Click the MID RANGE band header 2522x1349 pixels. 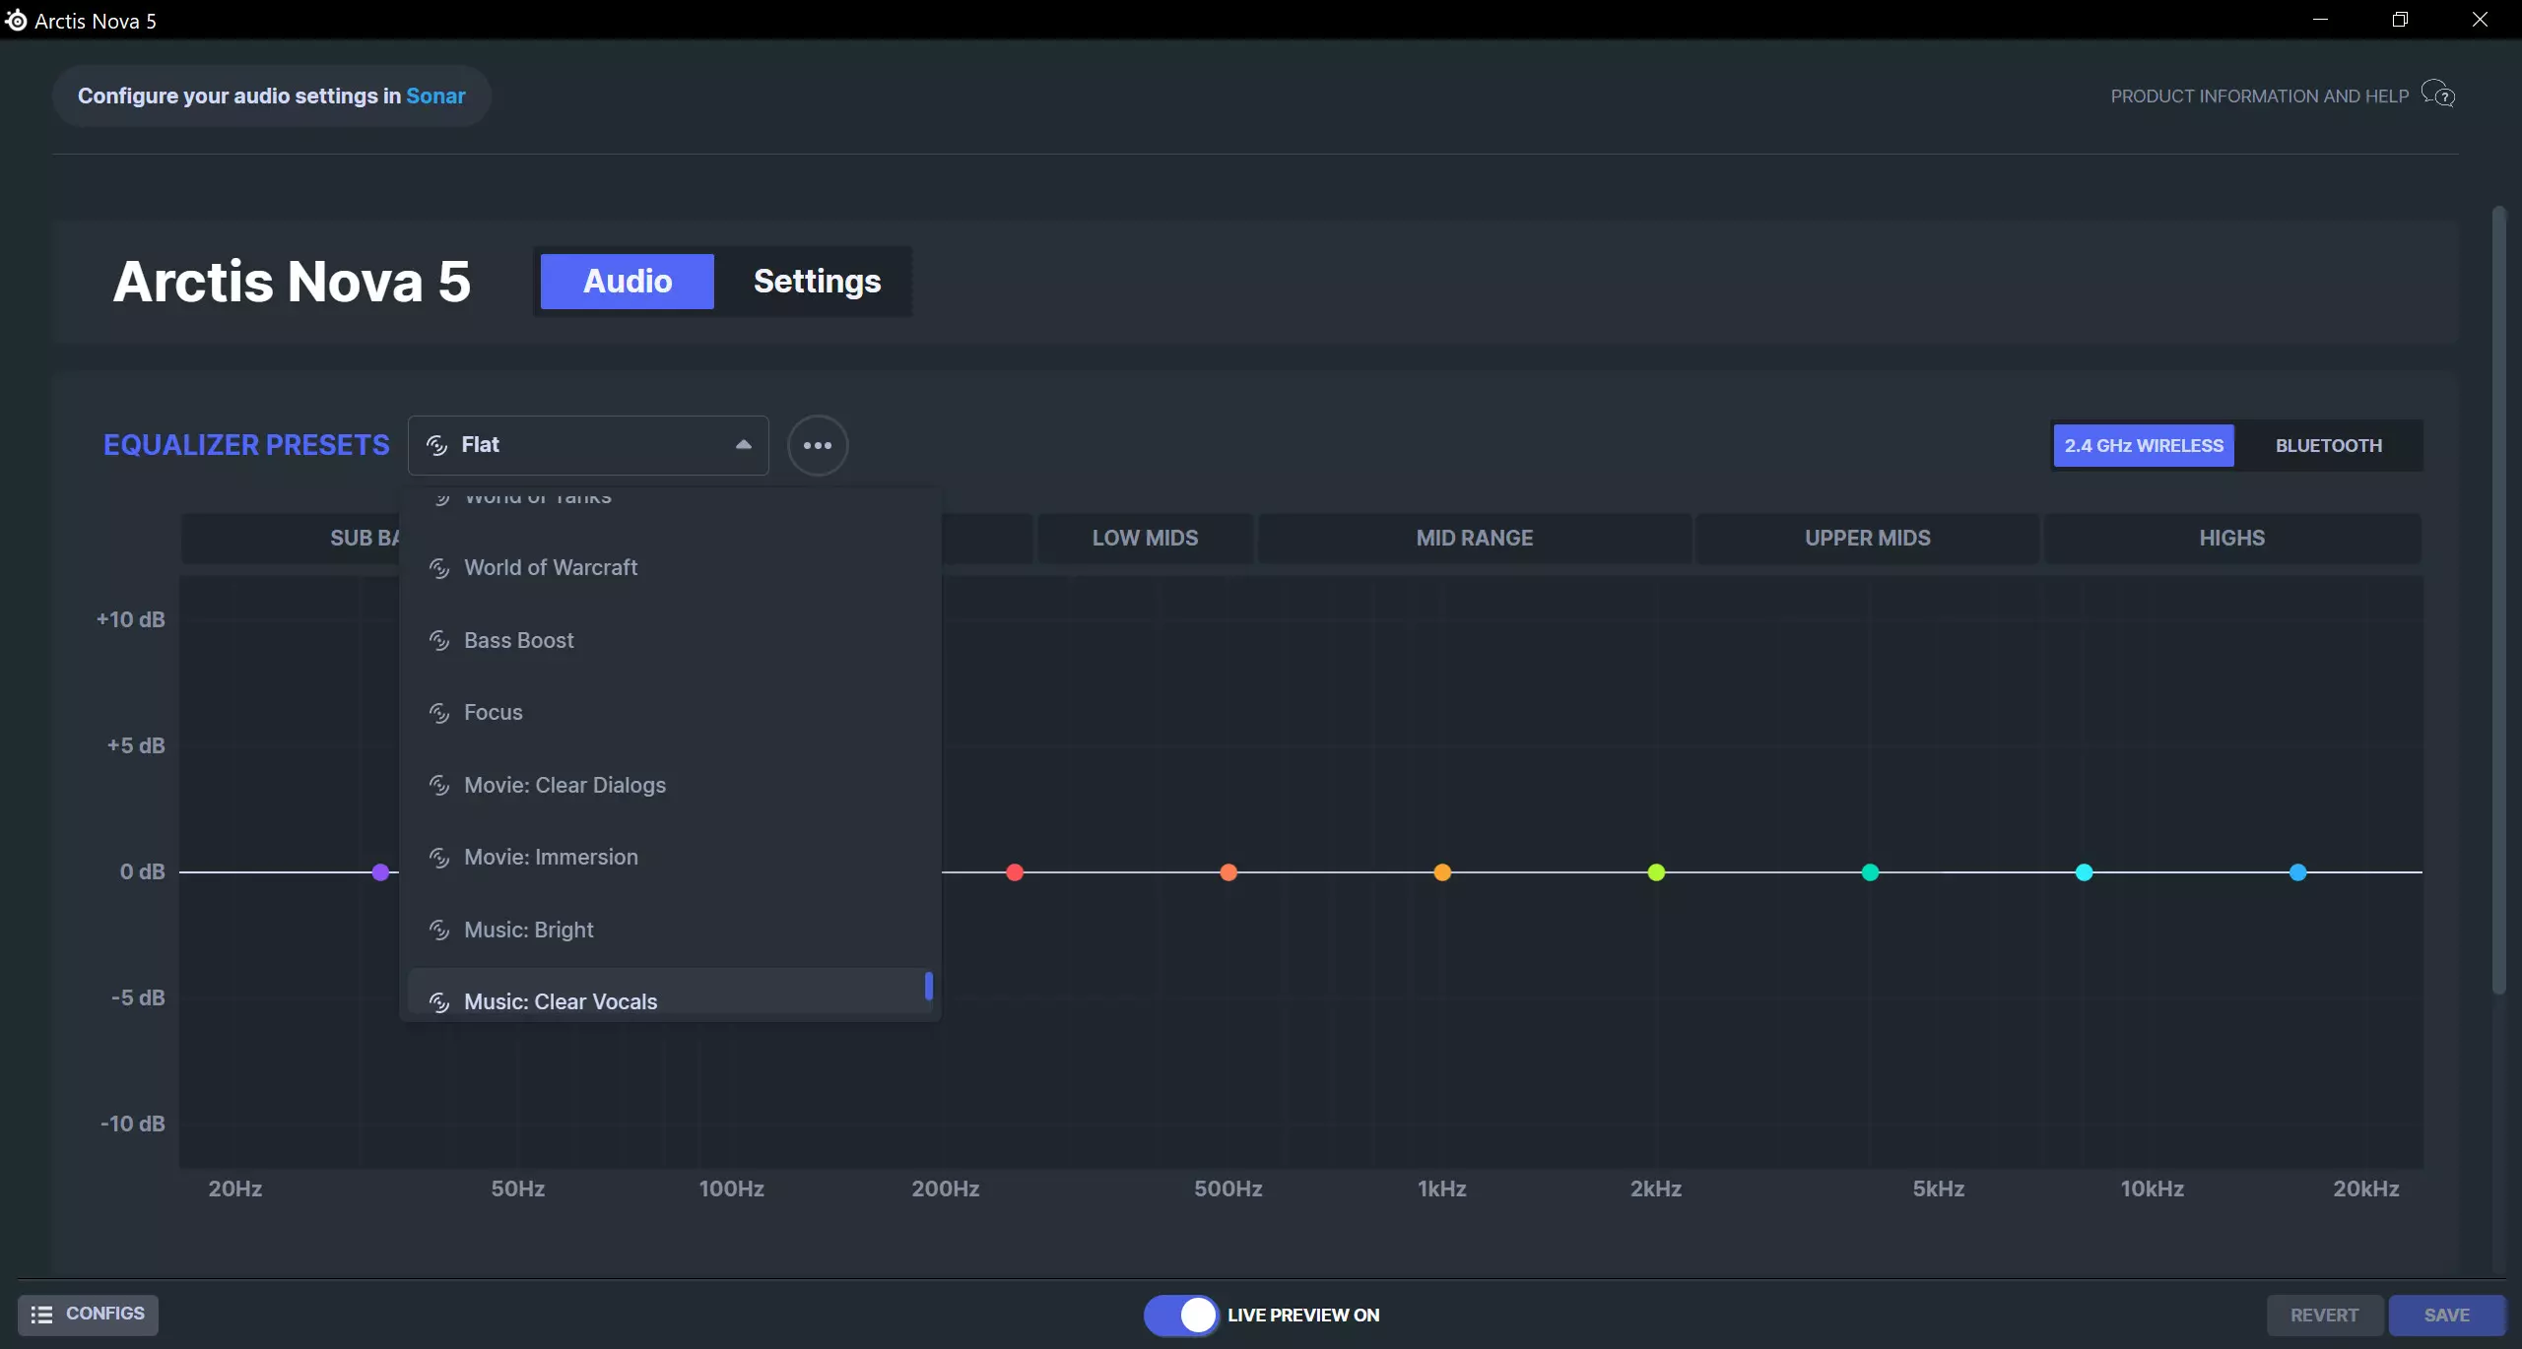click(x=1474, y=539)
